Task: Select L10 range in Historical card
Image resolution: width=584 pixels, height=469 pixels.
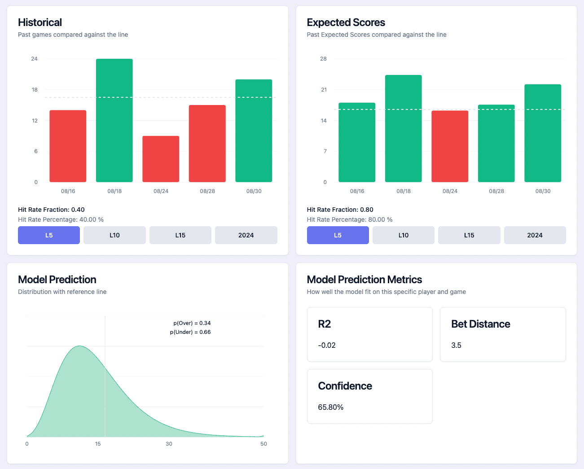Action: click(x=114, y=235)
